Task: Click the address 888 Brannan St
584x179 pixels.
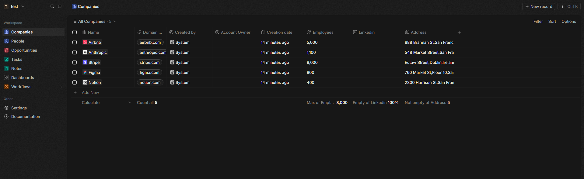Action: coord(429,42)
